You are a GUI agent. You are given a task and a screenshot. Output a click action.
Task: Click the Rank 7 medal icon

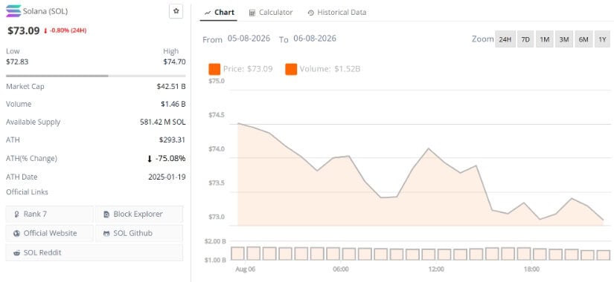coord(17,214)
